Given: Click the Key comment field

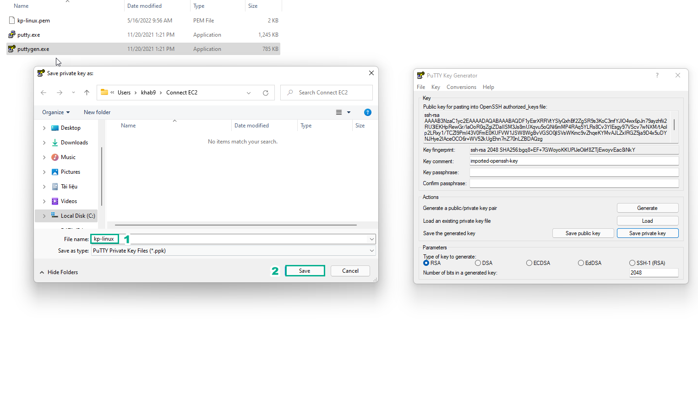Looking at the screenshot, I should [574, 161].
